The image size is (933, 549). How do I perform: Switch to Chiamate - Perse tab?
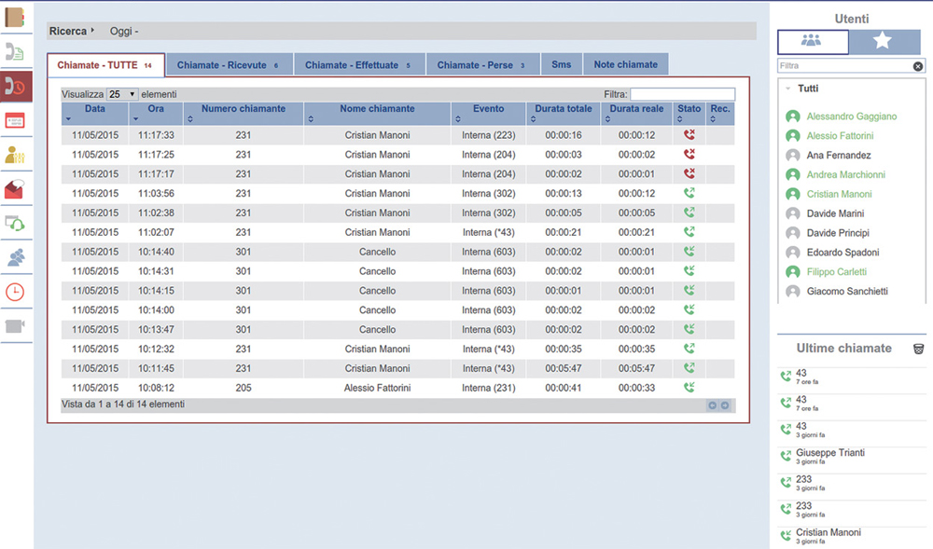[x=482, y=65]
